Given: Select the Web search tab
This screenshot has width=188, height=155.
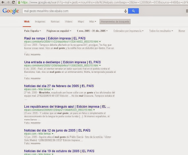Looking at the screenshot, I should tap(27, 21).
